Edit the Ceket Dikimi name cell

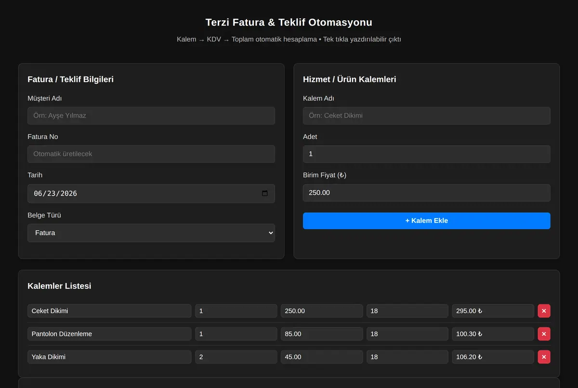point(109,311)
